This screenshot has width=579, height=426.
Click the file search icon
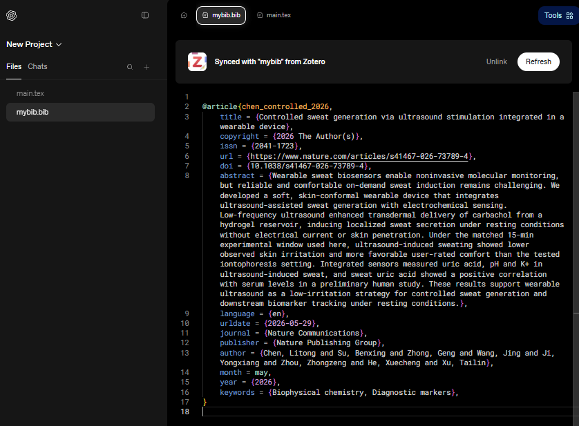click(130, 67)
